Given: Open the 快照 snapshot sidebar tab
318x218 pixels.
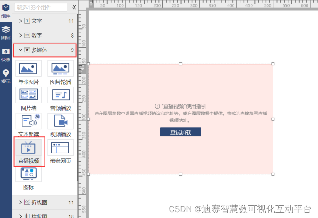Looking at the screenshot, I should pos(6,55).
